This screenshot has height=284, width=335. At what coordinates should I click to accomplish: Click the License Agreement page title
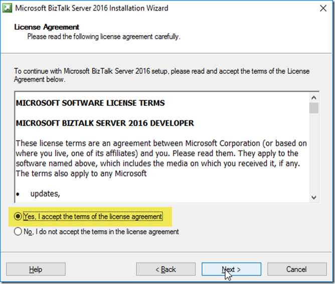point(47,27)
